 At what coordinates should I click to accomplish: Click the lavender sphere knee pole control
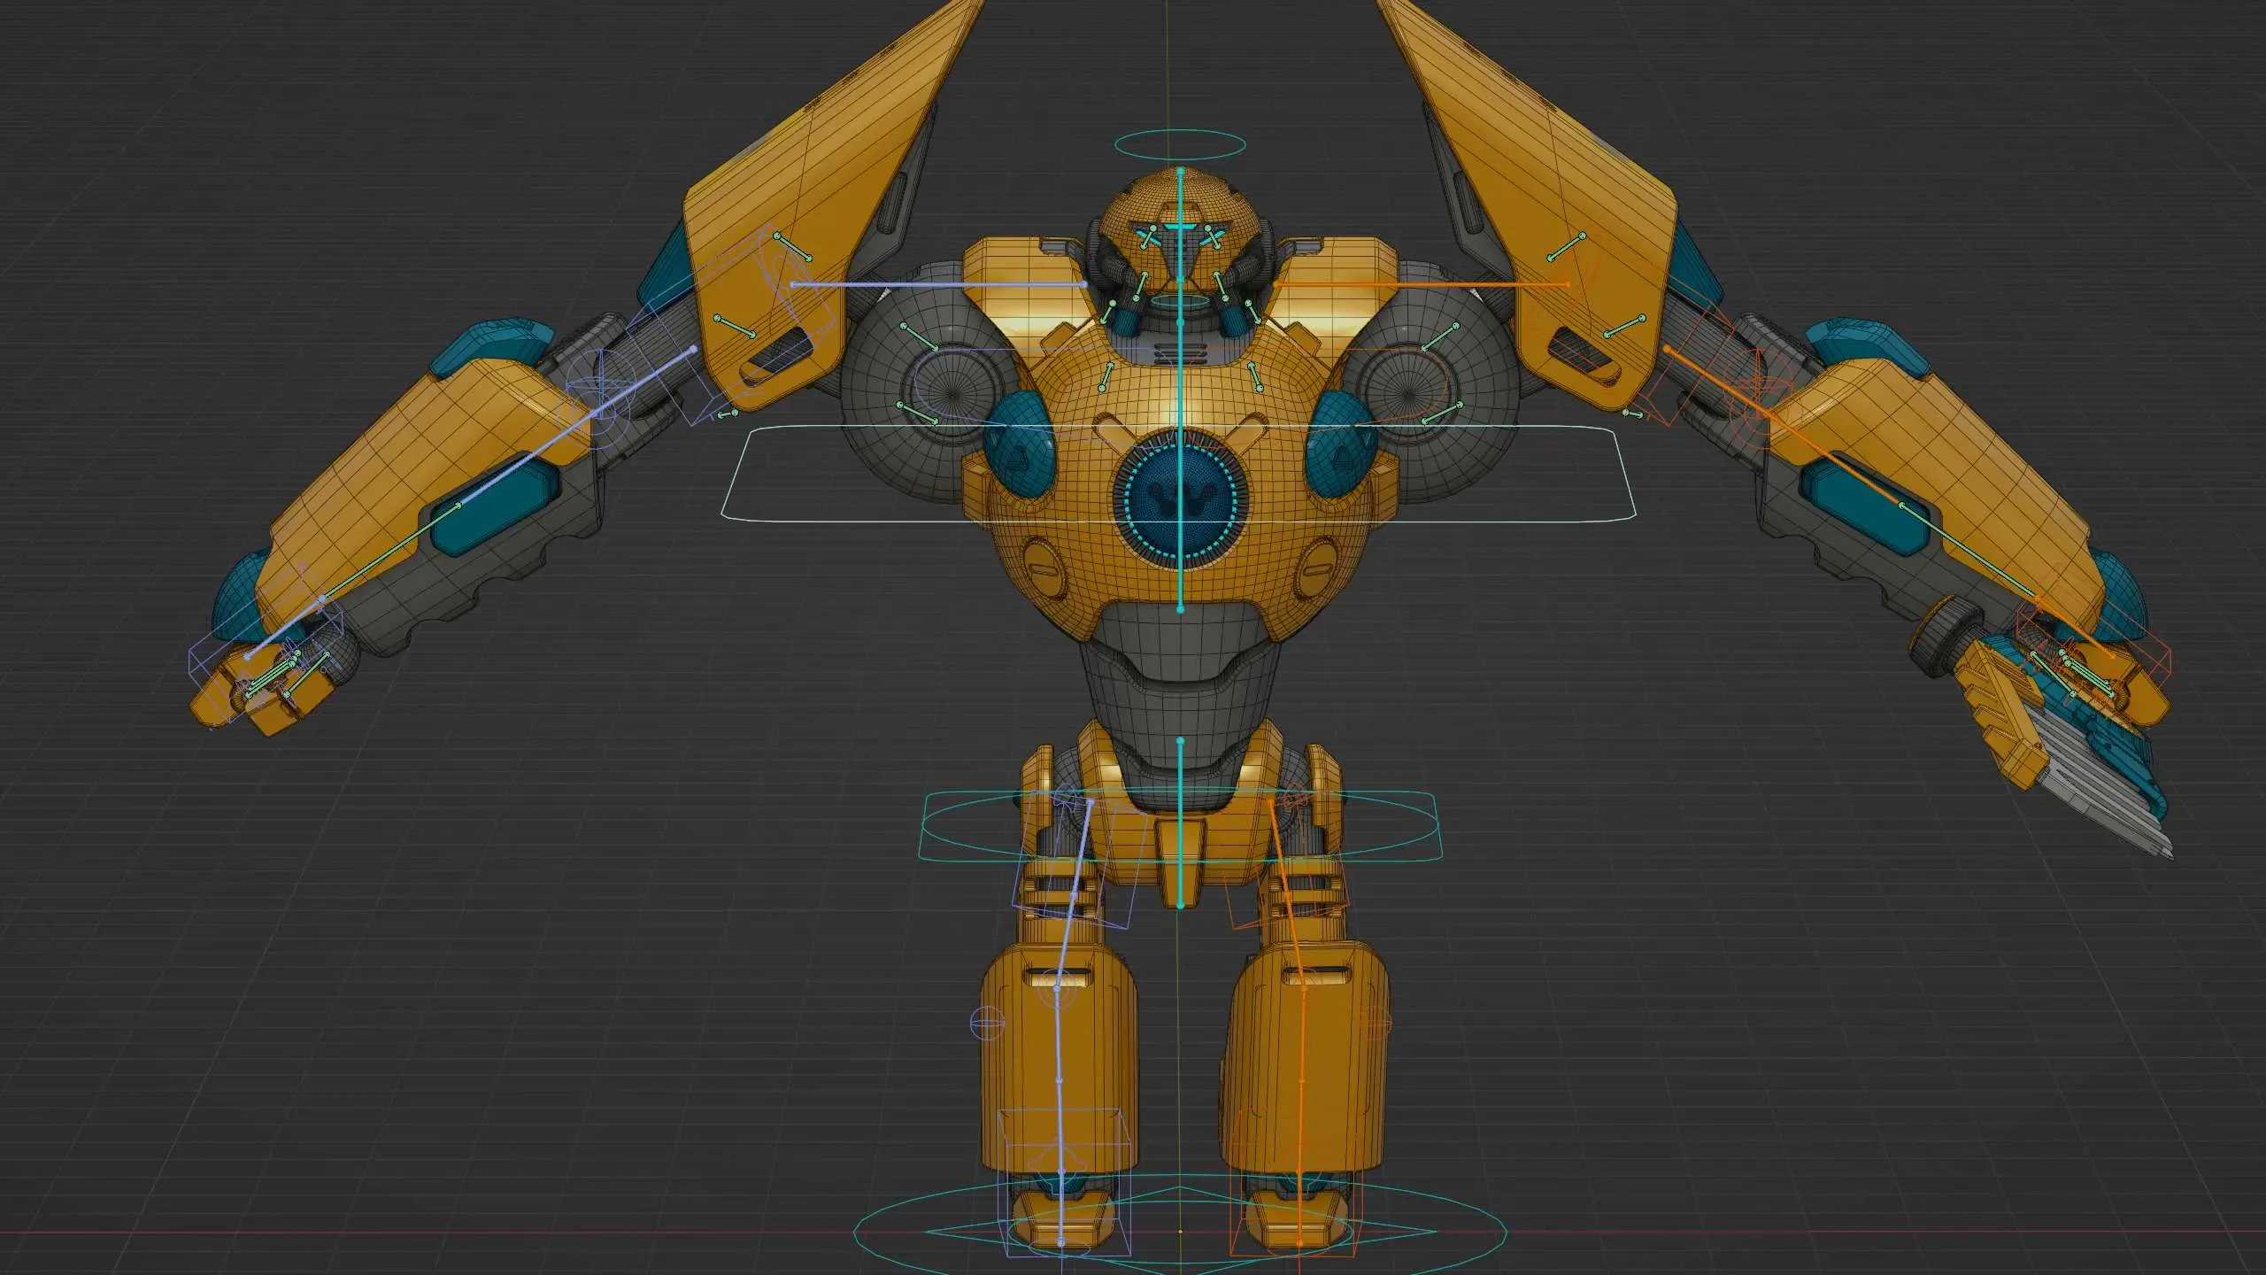click(988, 1024)
